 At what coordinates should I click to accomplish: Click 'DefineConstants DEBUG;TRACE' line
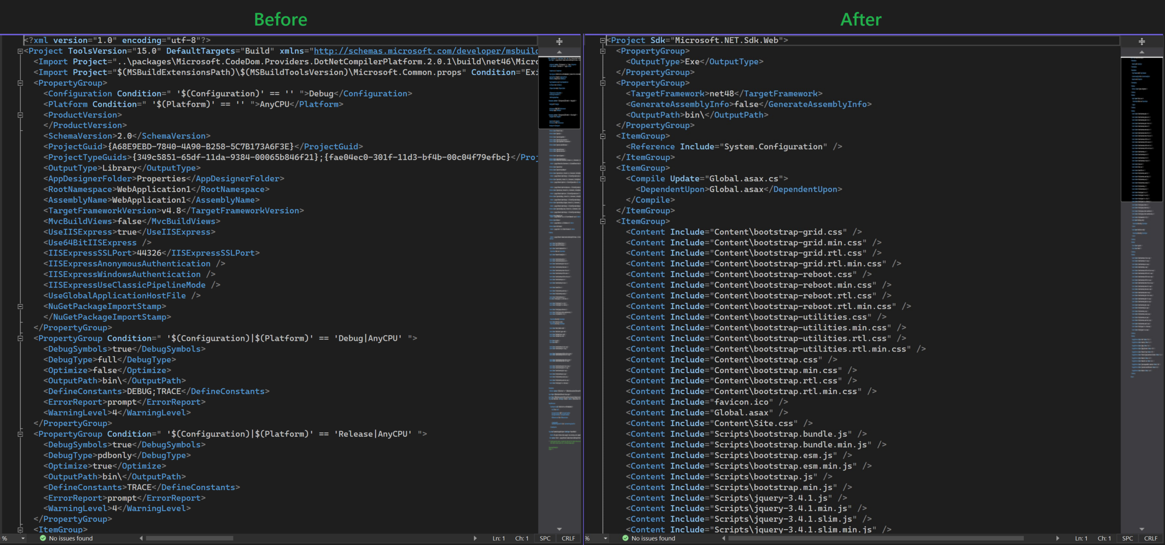pos(156,392)
